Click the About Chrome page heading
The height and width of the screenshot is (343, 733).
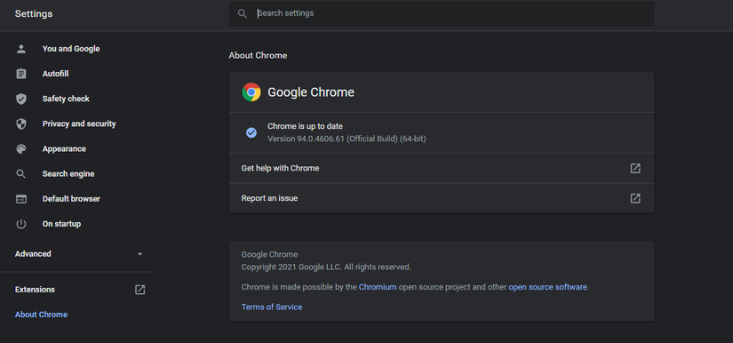pos(258,56)
